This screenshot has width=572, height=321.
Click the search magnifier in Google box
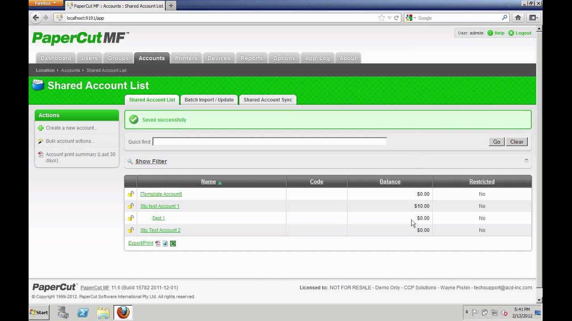tap(505, 18)
